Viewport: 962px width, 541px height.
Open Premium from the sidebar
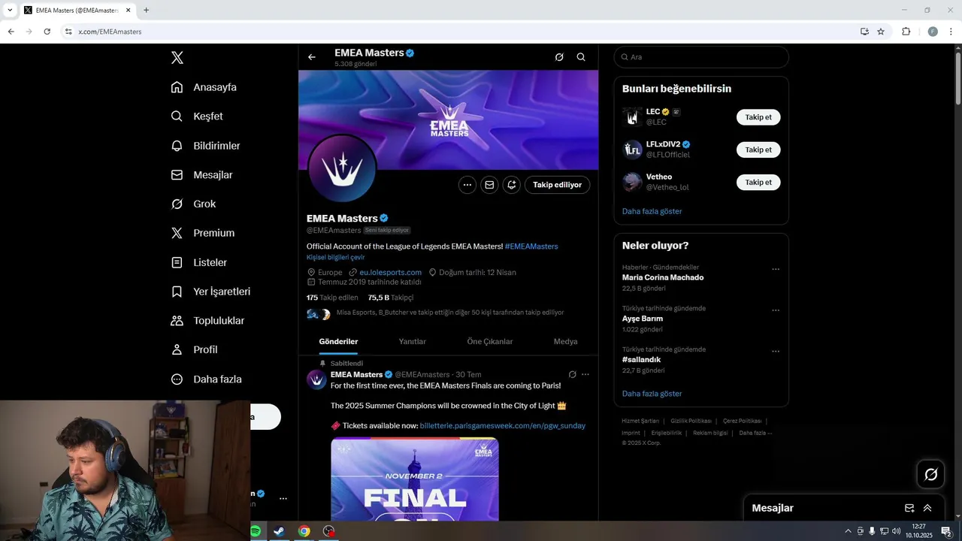(x=203, y=233)
